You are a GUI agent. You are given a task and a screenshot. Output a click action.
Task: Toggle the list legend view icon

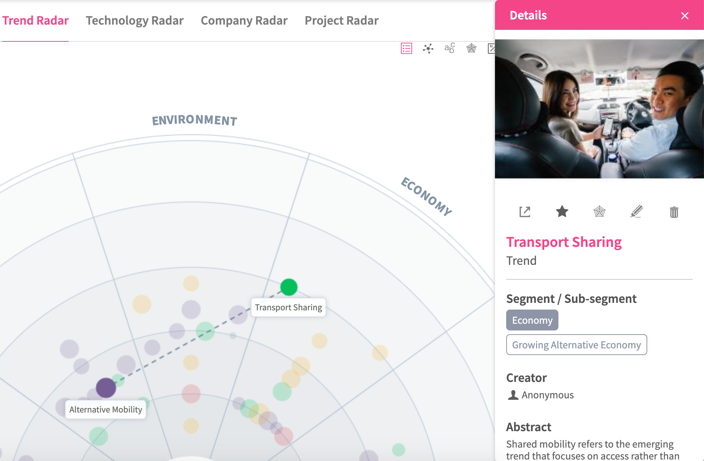coord(406,48)
